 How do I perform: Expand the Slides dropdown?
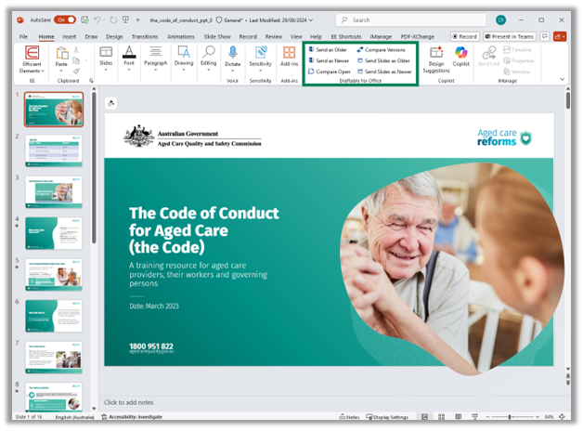click(x=106, y=70)
